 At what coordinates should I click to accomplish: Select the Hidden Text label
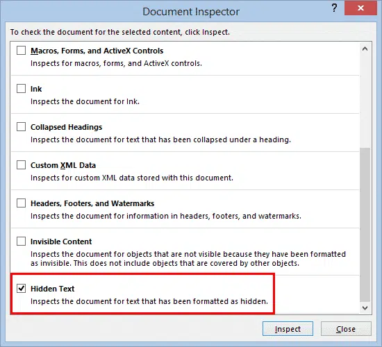pos(52,289)
